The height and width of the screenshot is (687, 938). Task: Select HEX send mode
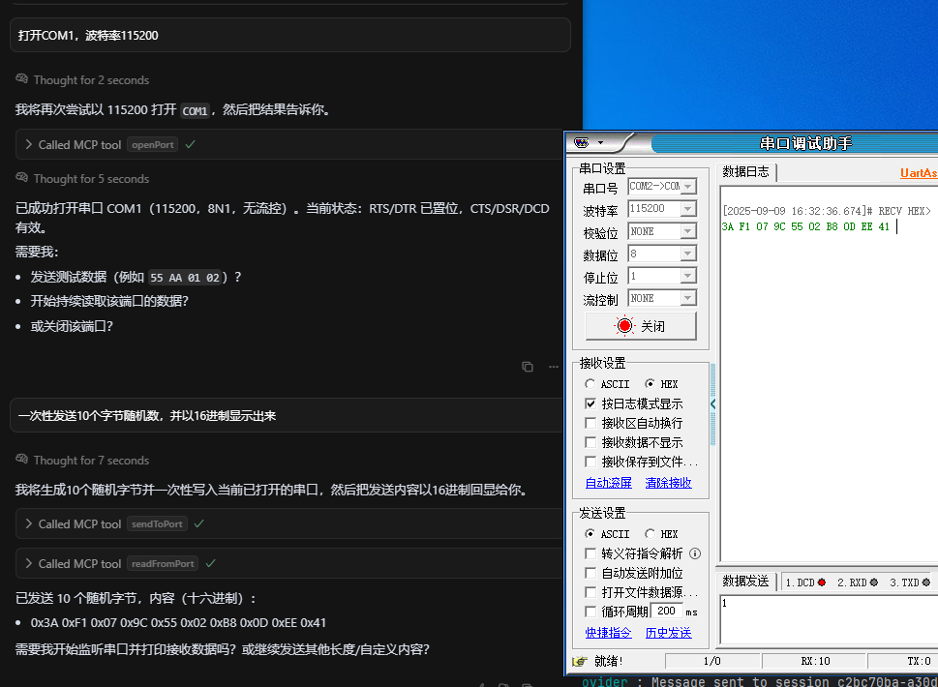(x=650, y=534)
